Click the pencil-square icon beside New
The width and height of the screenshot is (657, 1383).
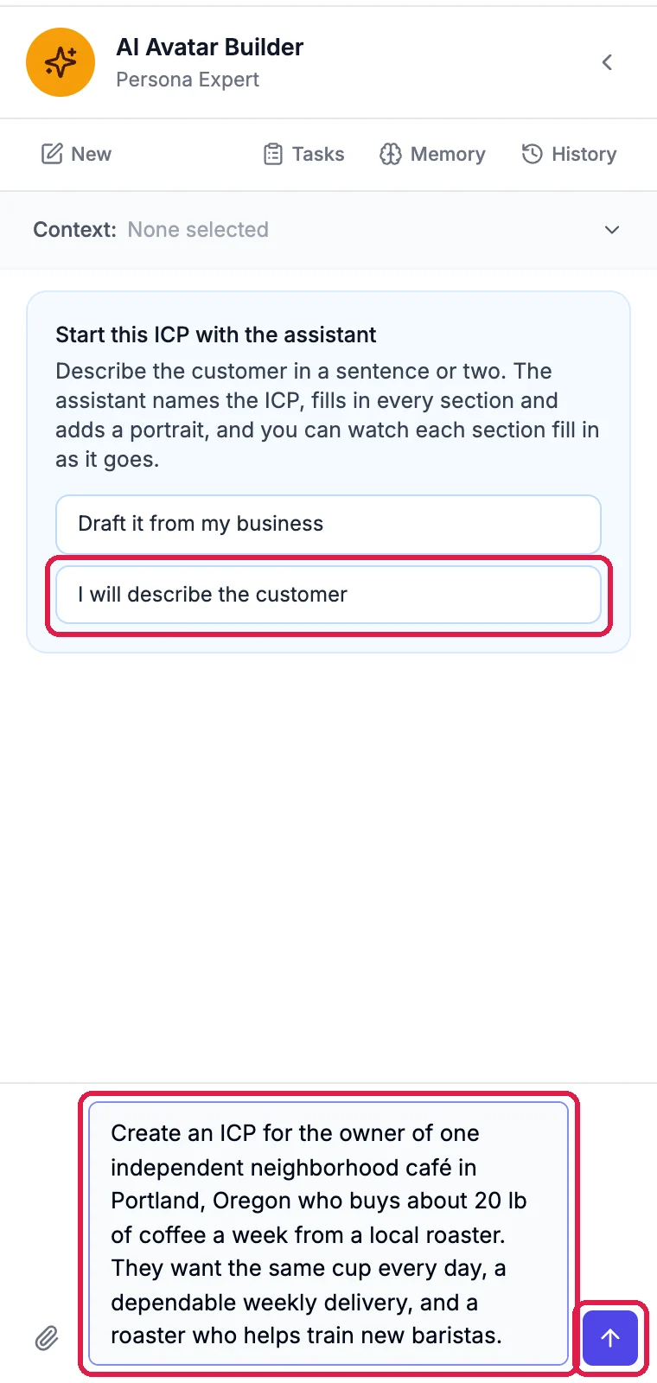52,154
